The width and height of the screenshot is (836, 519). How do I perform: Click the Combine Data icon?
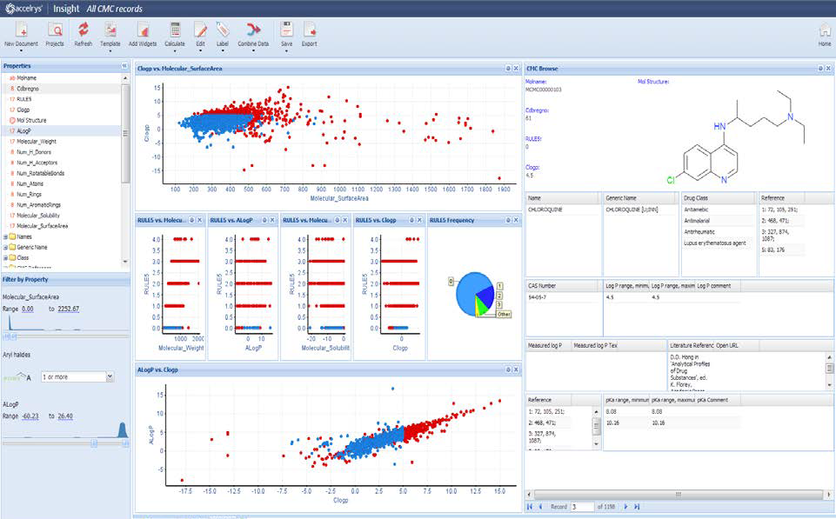coord(253,30)
